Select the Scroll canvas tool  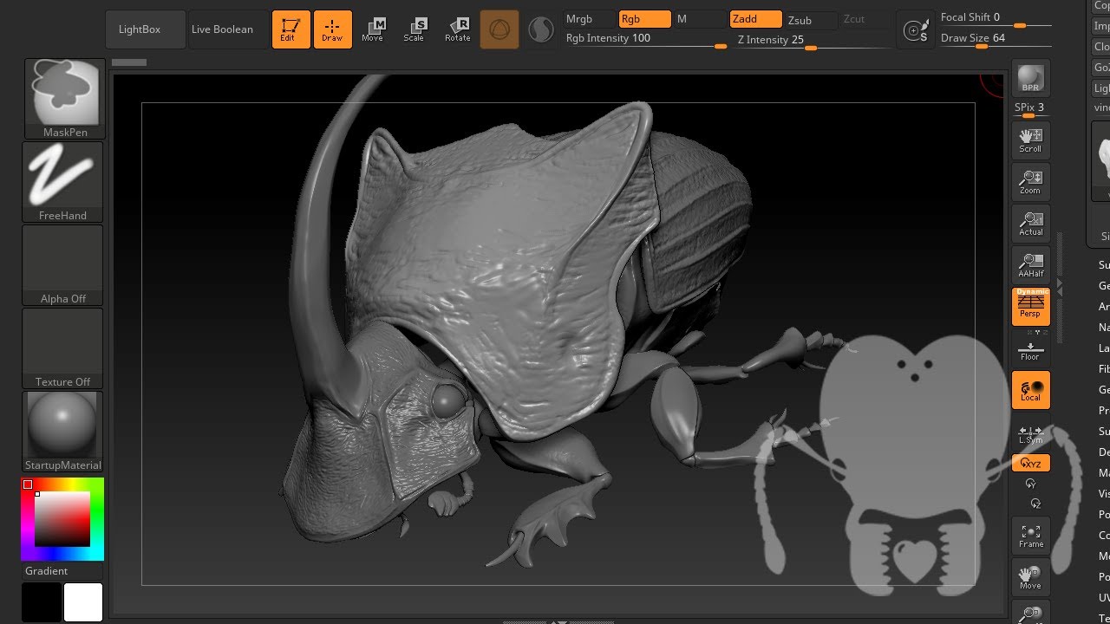click(1030, 140)
